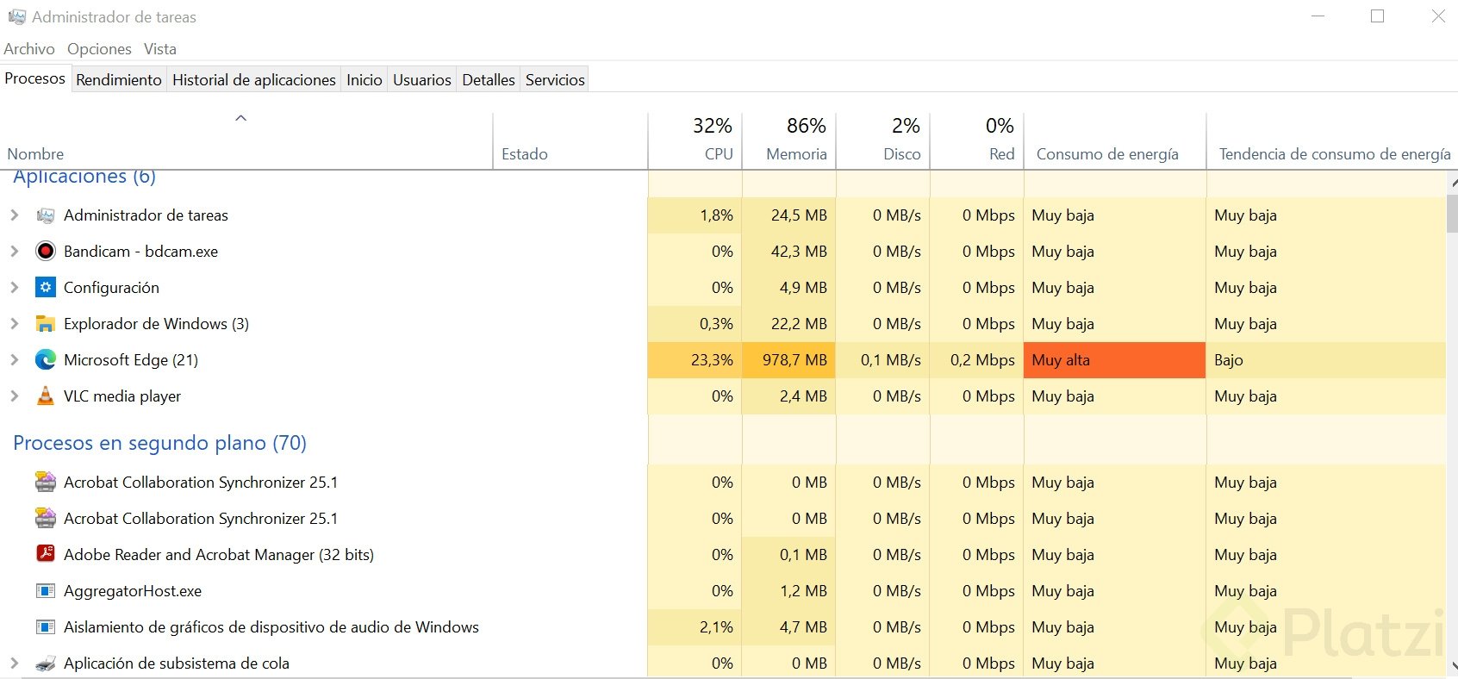Click the Aplicación de subsistema de cola printer icon
The image size is (1458, 679).
pos(46,663)
